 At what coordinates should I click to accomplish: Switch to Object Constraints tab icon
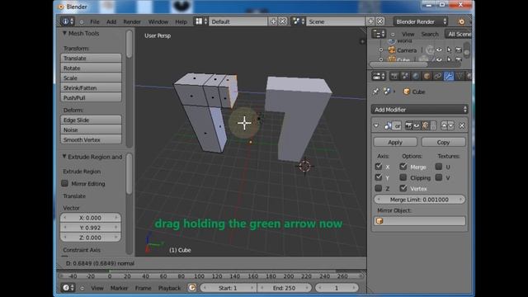(x=438, y=76)
